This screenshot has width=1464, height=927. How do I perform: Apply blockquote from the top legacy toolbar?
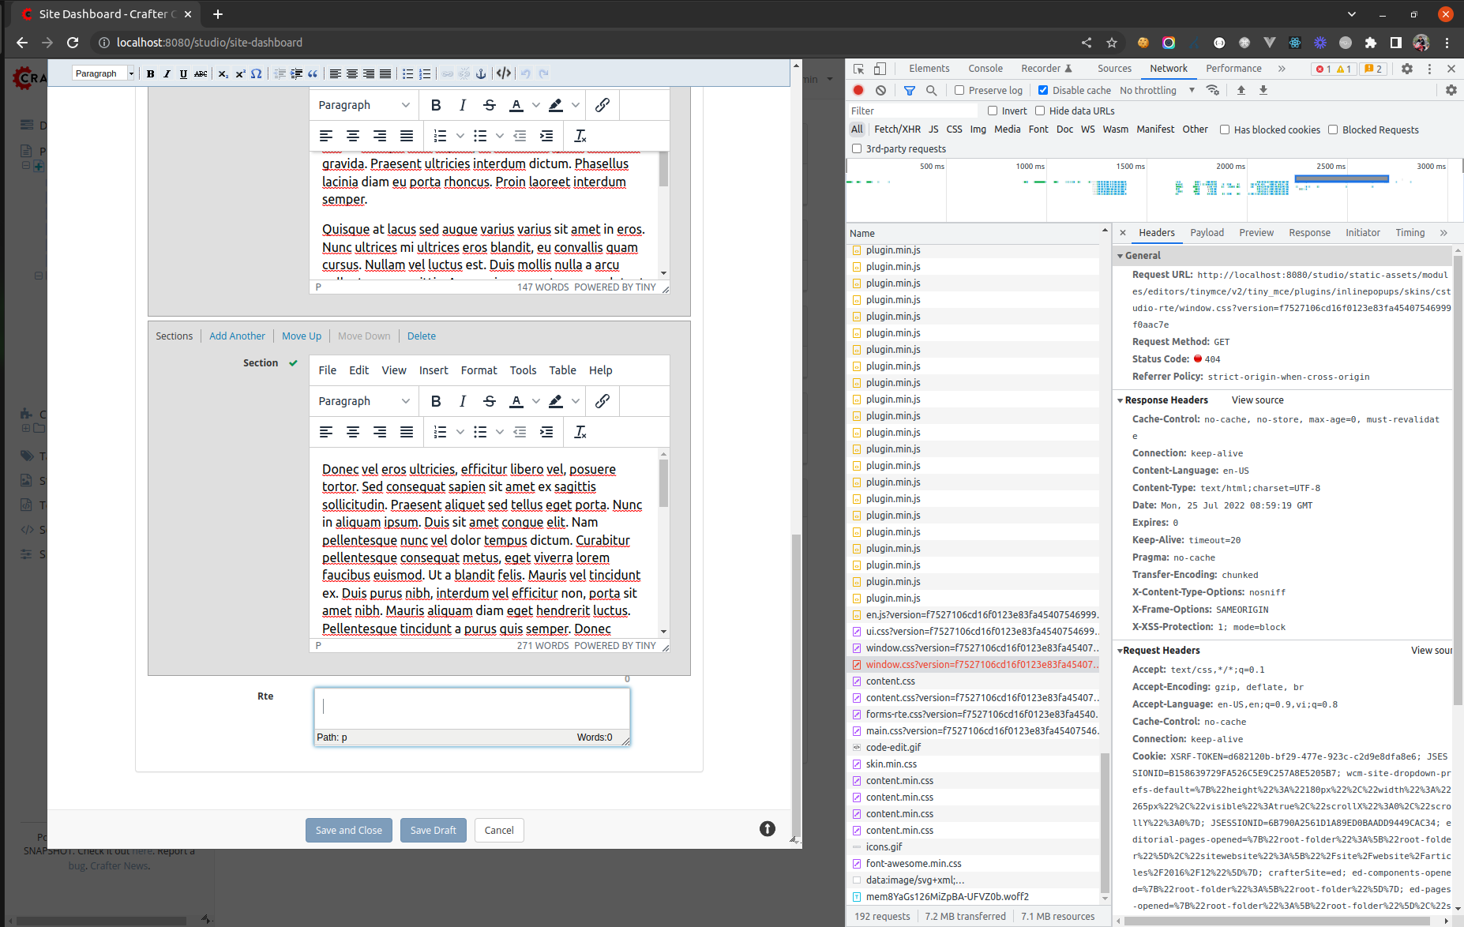pyautogui.click(x=313, y=73)
